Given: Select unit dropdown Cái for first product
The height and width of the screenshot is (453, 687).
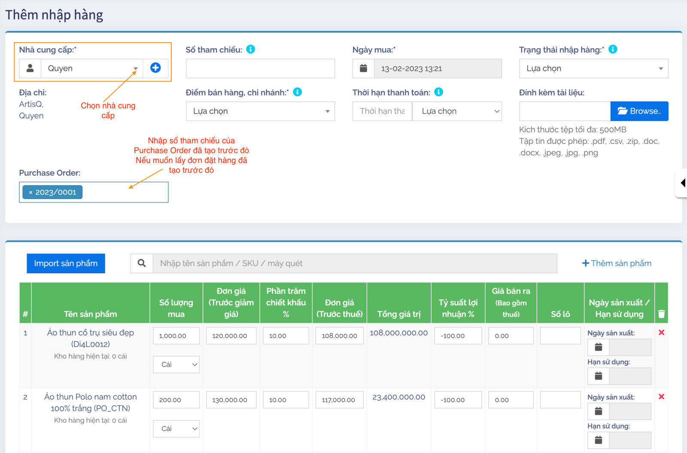Looking at the screenshot, I should tap(176, 364).
